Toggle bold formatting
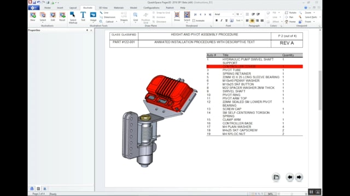The image size is (350, 196). [217, 21]
